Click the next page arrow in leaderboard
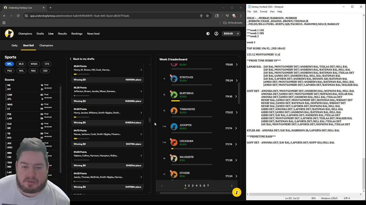This screenshot has height=205, width=366. pos(232,186)
